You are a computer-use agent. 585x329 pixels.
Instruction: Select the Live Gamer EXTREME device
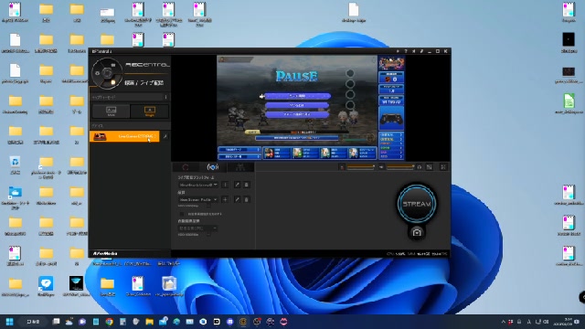click(124, 136)
